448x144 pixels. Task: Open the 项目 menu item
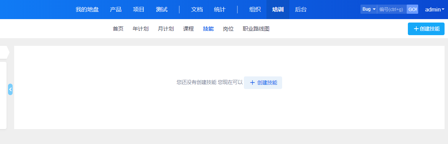click(139, 10)
